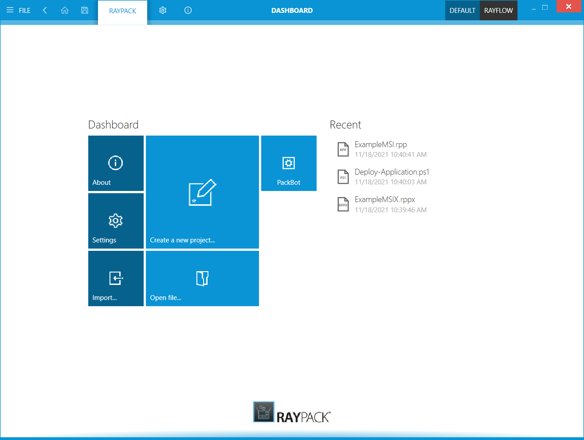Go to home via house icon

[x=65, y=10]
